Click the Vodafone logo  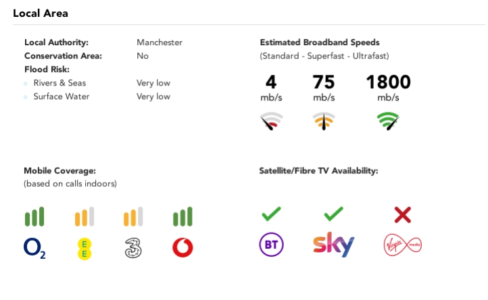point(182,248)
